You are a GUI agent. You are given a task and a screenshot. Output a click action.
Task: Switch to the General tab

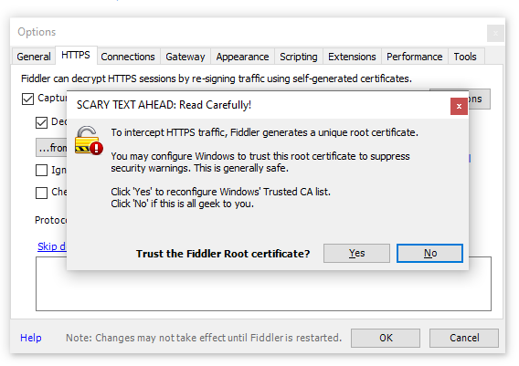coord(34,57)
